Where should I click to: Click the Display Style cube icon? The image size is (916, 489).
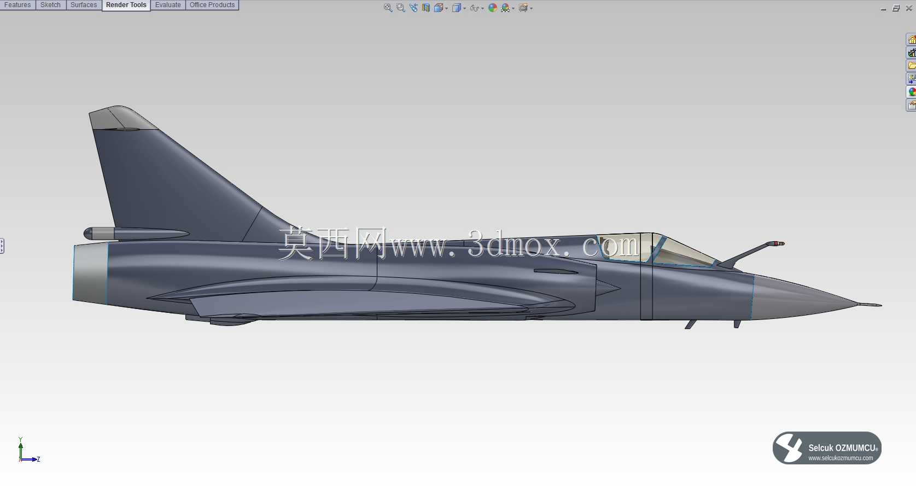(x=457, y=8)
